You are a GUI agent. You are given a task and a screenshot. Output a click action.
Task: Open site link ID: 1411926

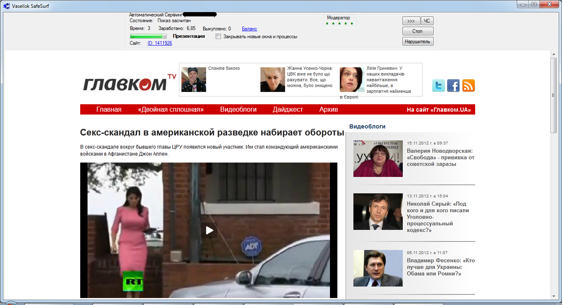click(x=160, y=43)
